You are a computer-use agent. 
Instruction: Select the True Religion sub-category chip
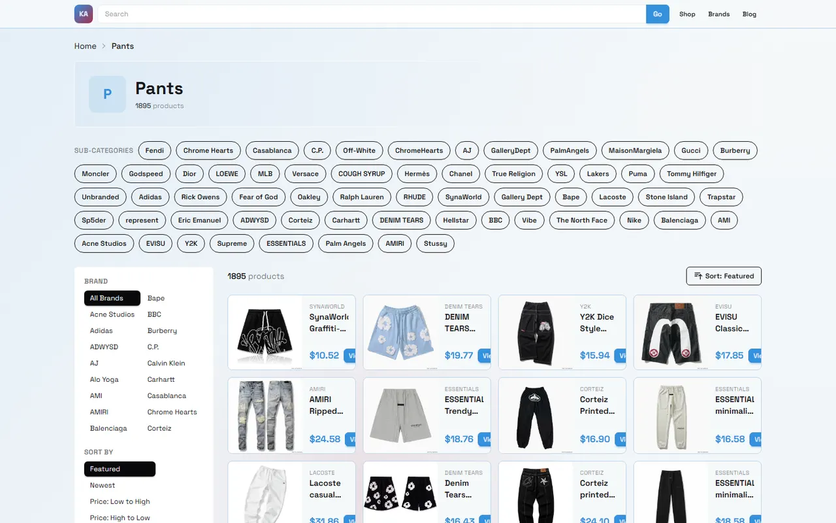coord(513,174)
